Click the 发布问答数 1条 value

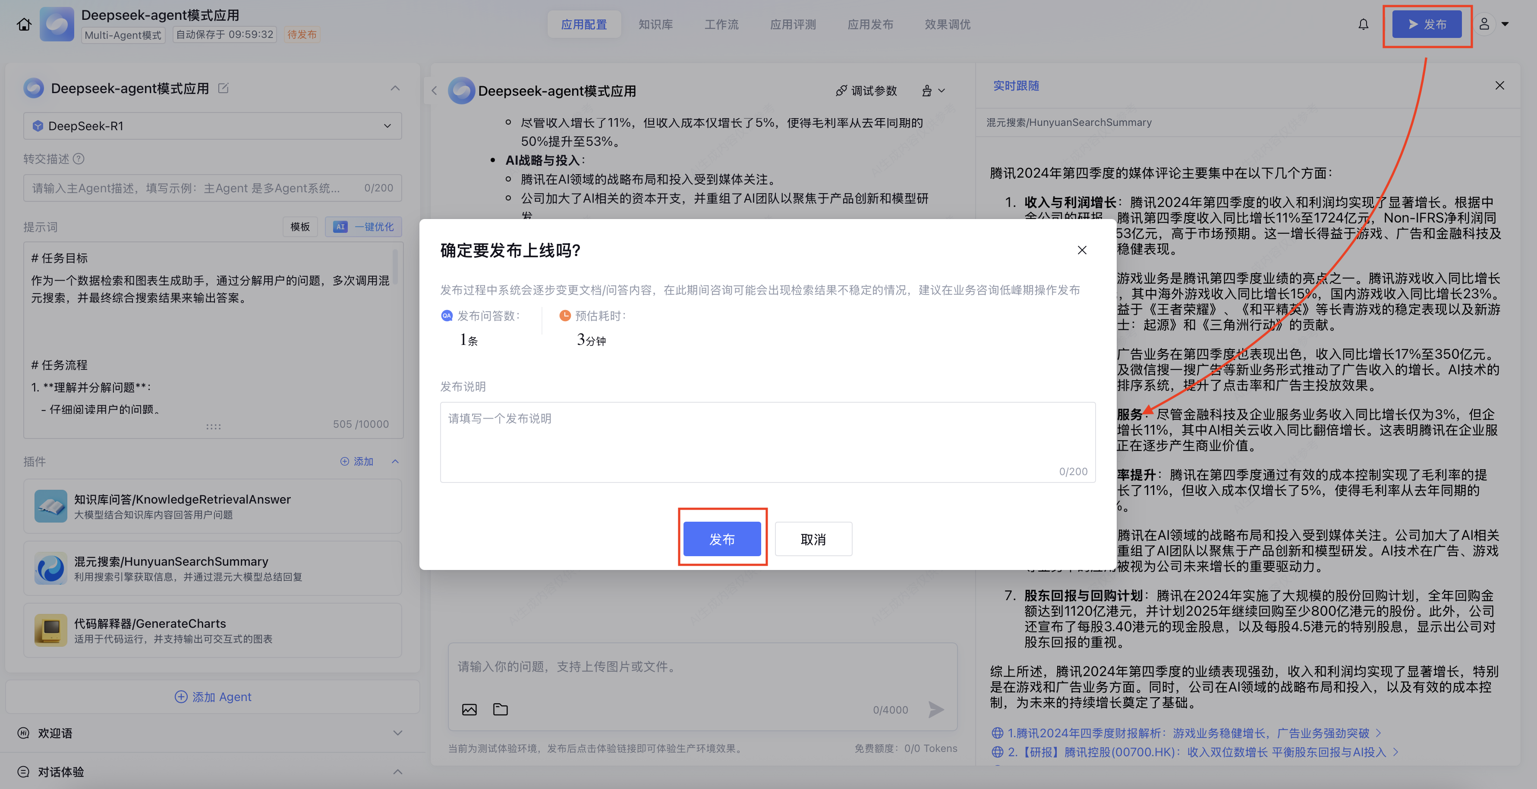pos(468,340)
